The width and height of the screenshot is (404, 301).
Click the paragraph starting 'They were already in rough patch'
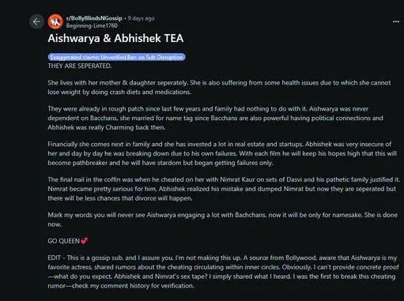215,118
